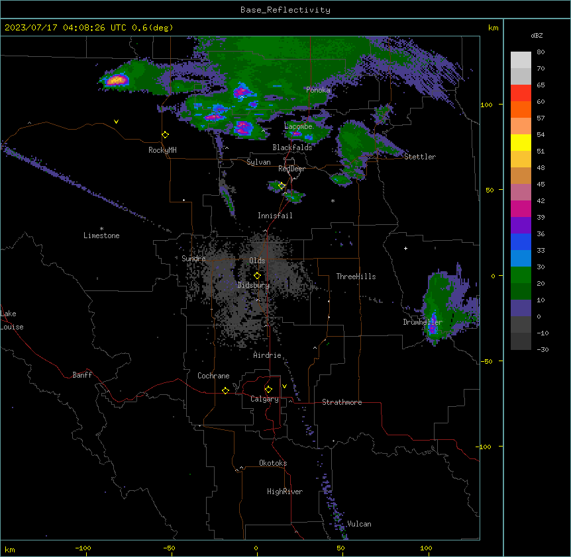
Task: Click the Limestone label
Action: click(x=101, y=236)
